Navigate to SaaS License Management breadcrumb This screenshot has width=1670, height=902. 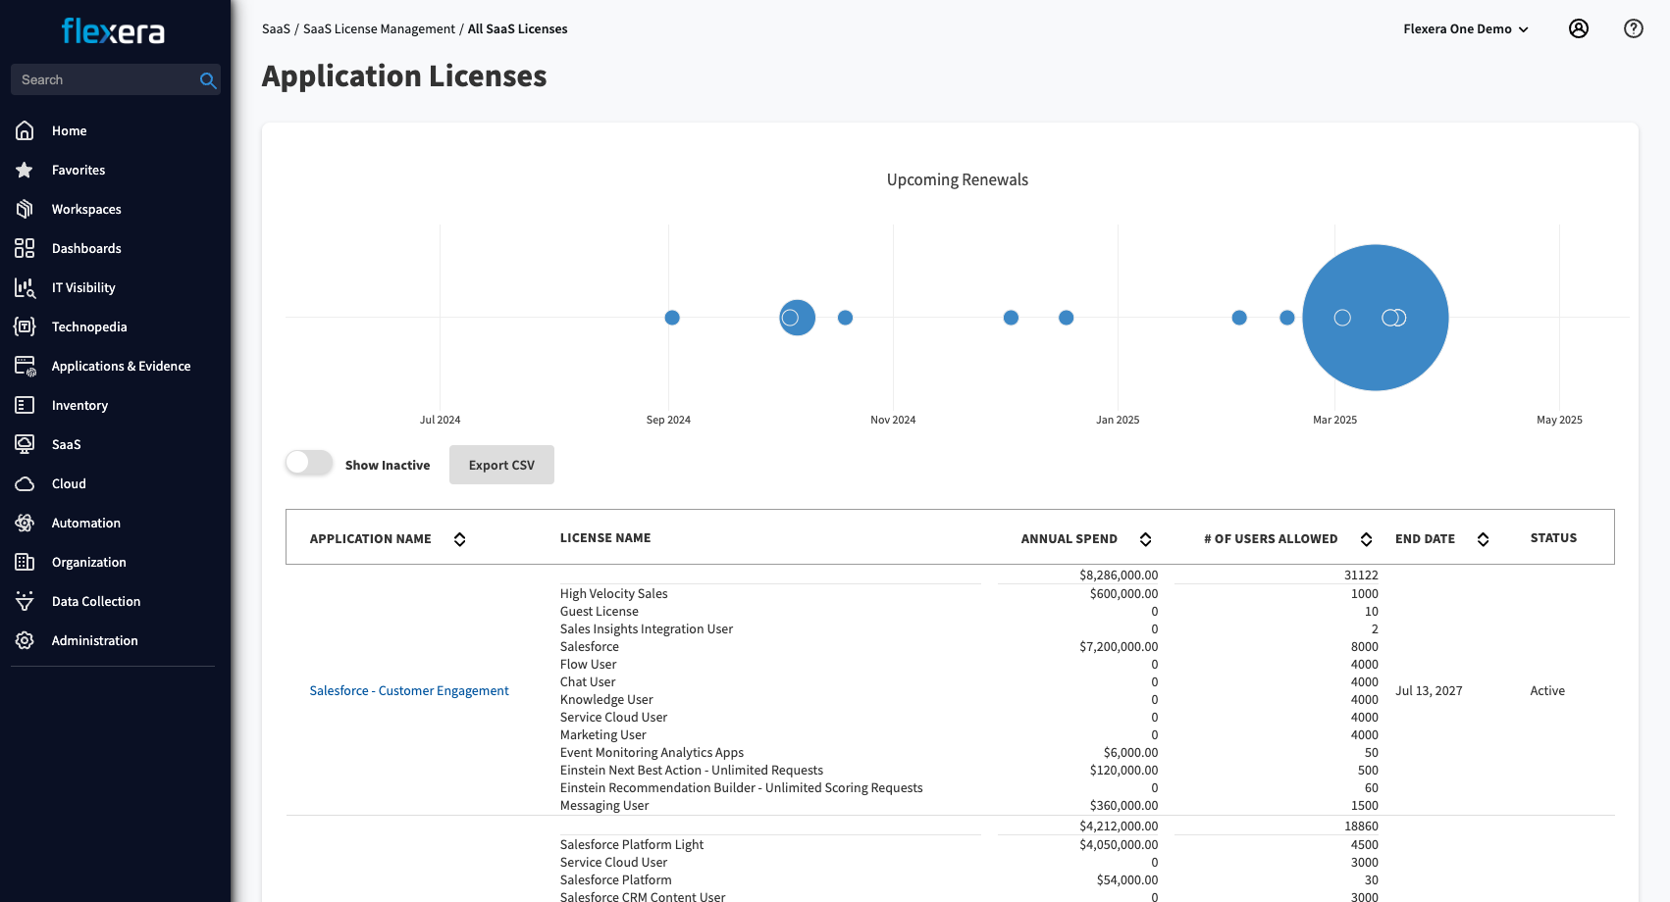coord(379,28)
